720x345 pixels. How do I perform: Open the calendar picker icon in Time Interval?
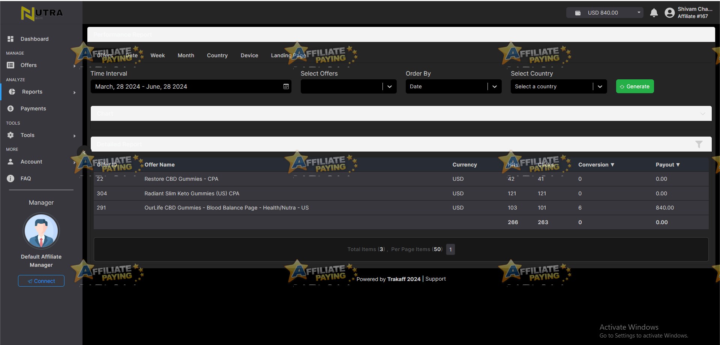pos(286,86)
